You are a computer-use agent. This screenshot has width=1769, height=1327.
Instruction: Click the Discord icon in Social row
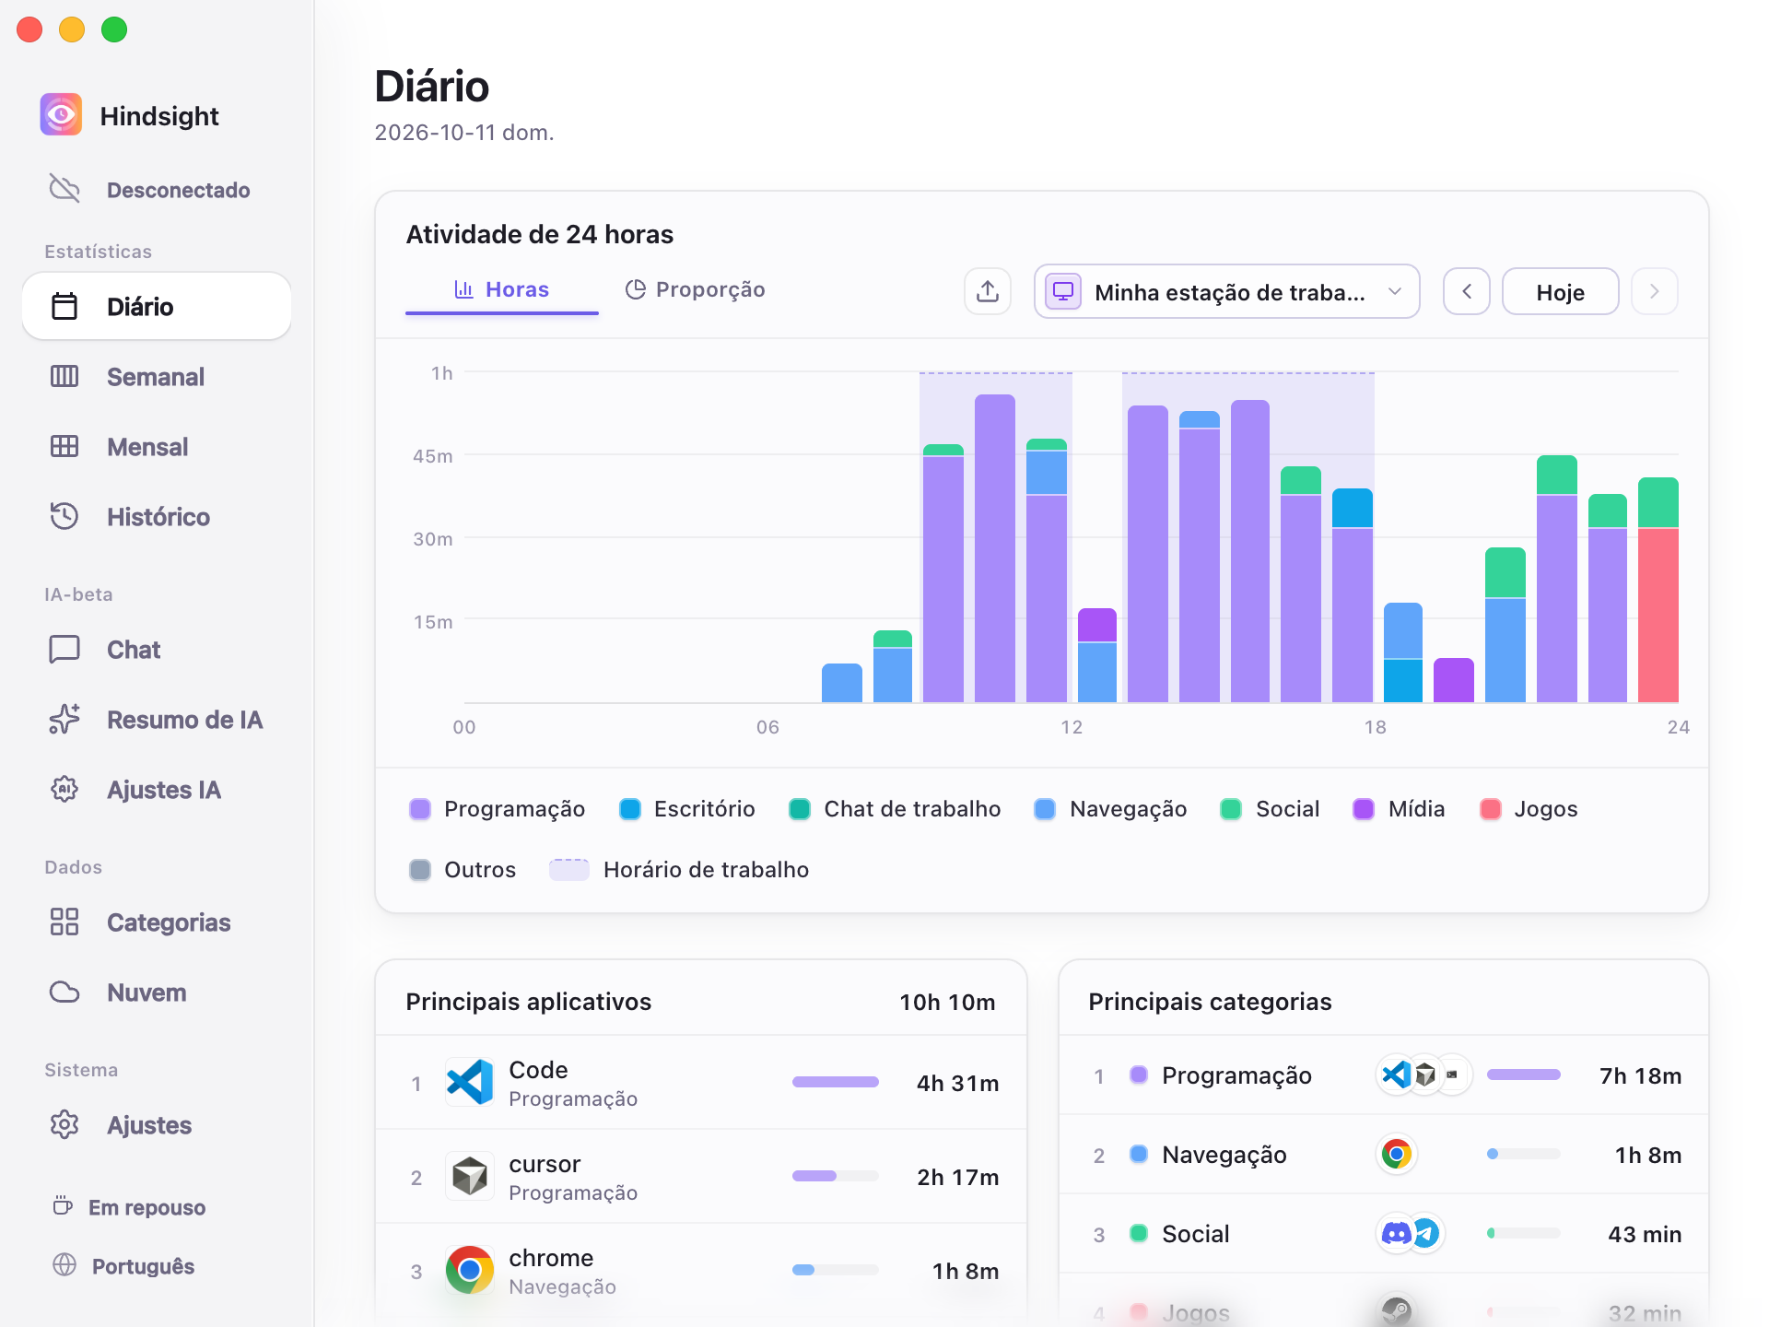[x=1396, y=1233]
